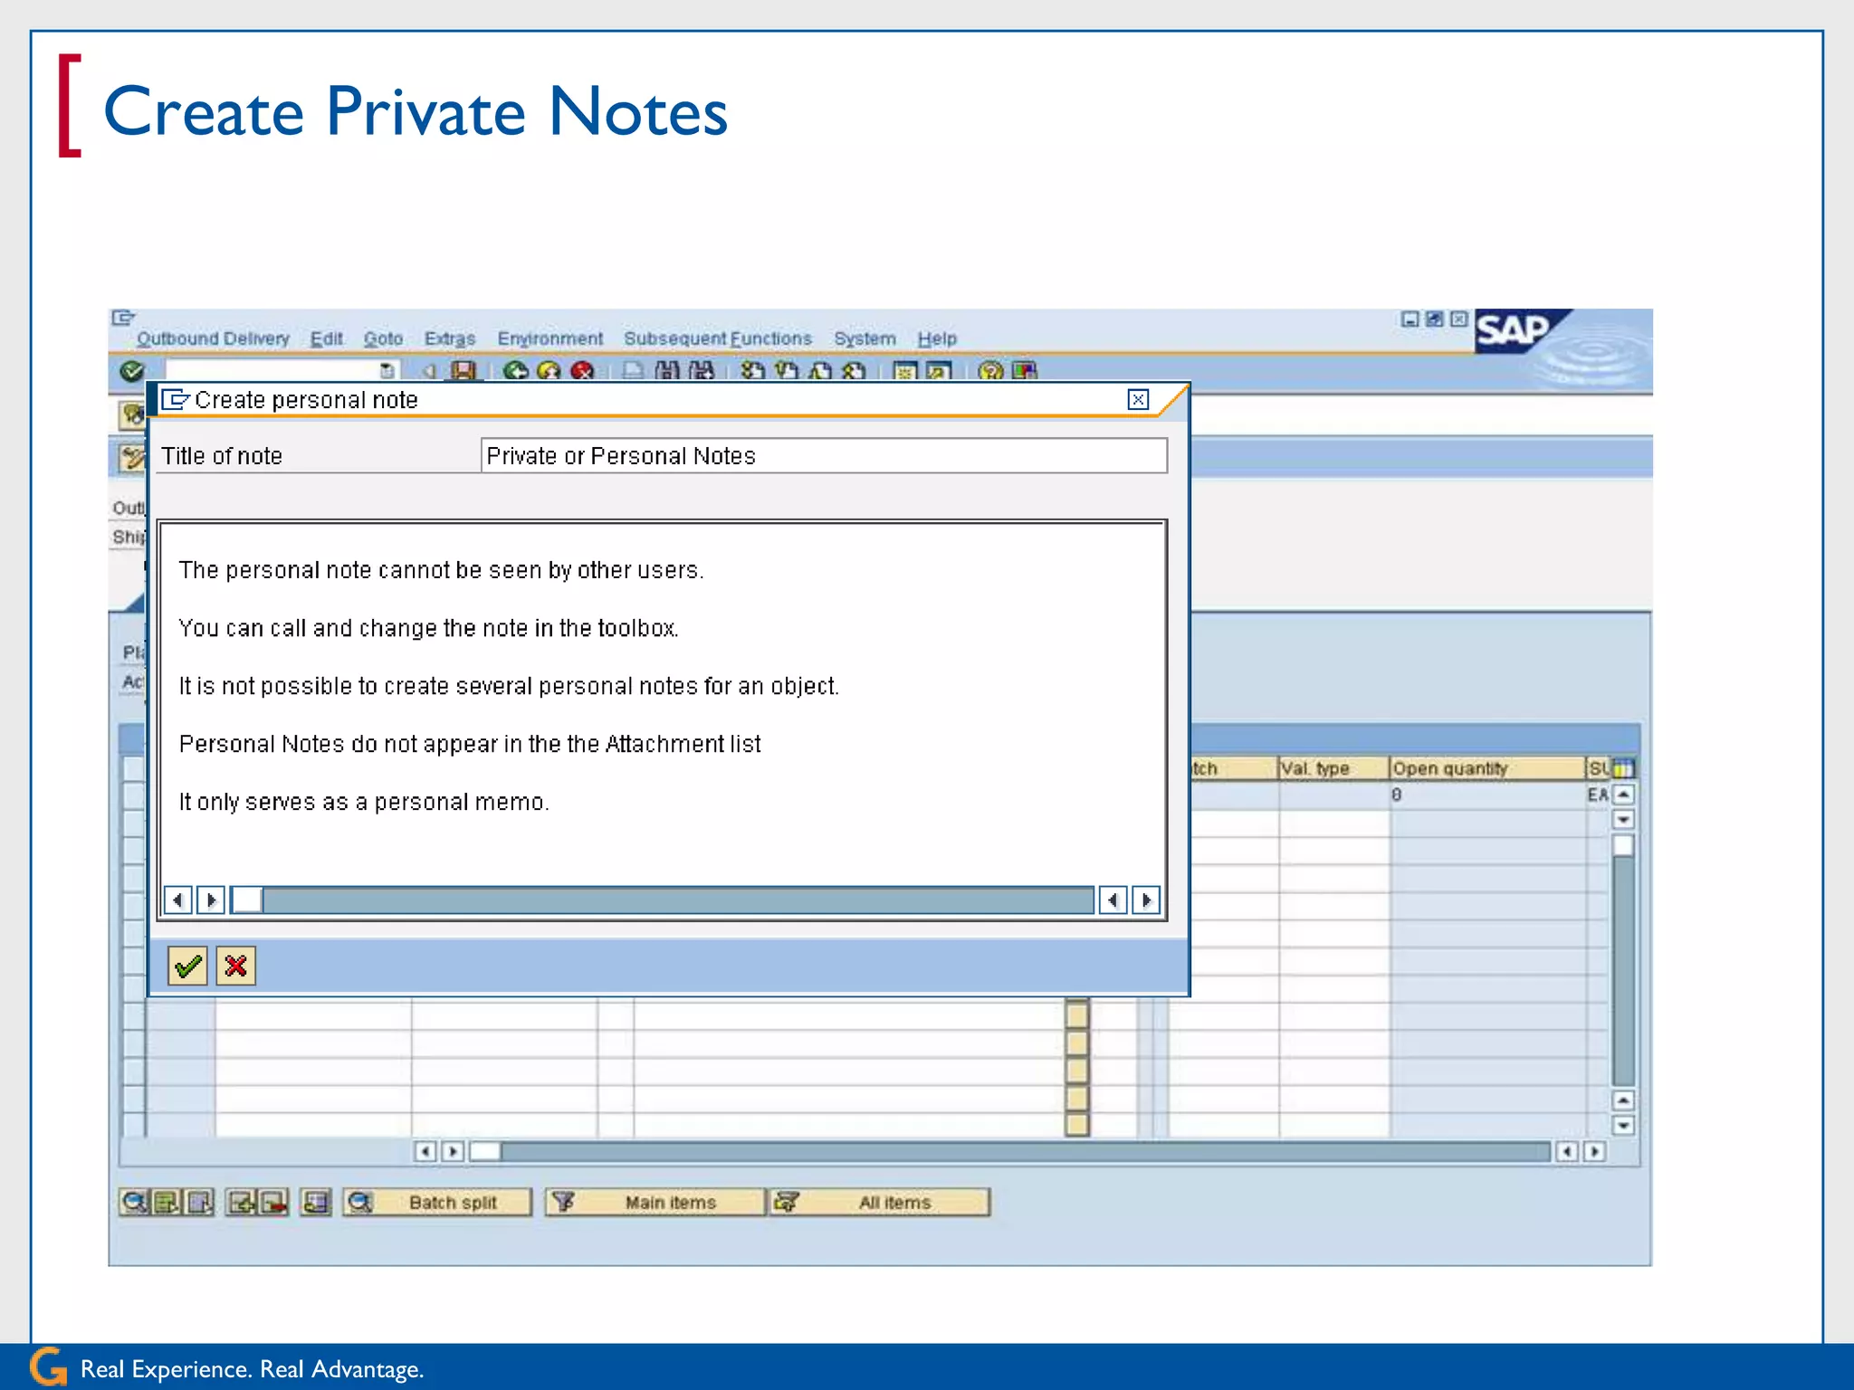This screenshot has width=1854, height=1390.
Task: Open the Subsequent Functions menu
Action: click(x=718, y=338)
